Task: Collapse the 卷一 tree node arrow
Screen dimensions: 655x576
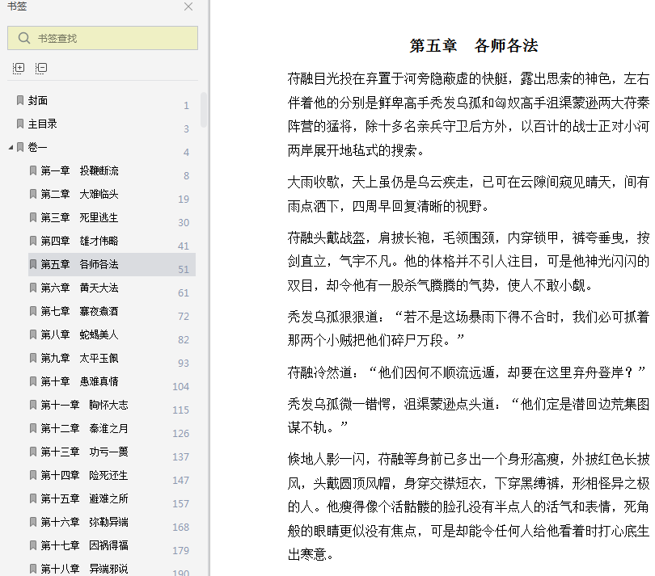Action: pyautogui.click(x=11, y=147)
